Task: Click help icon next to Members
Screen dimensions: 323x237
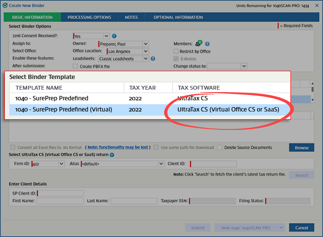Action: 207,44
